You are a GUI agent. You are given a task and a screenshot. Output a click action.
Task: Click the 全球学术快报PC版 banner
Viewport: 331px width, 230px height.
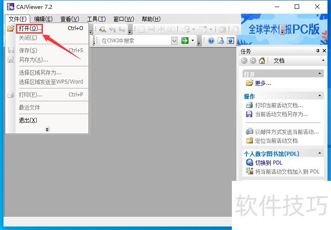pos(285,29)
